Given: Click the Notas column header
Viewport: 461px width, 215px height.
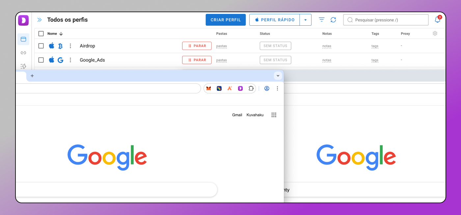Looking at the screenshot, I should tap(327, 34).
